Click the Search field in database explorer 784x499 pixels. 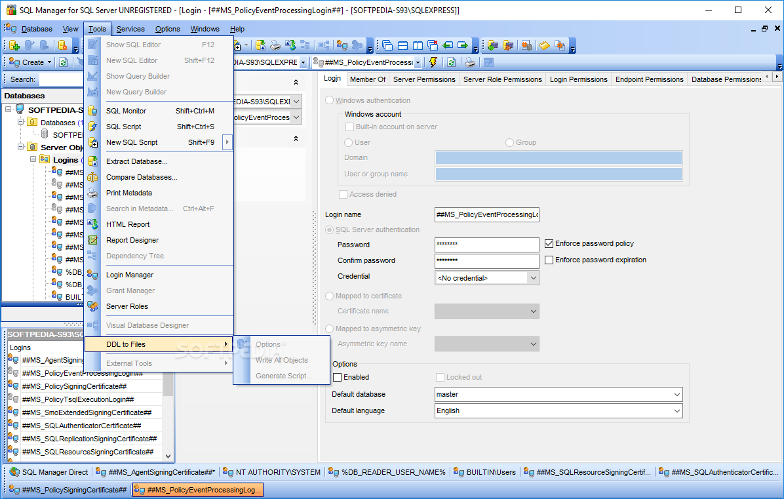[61, 79]
